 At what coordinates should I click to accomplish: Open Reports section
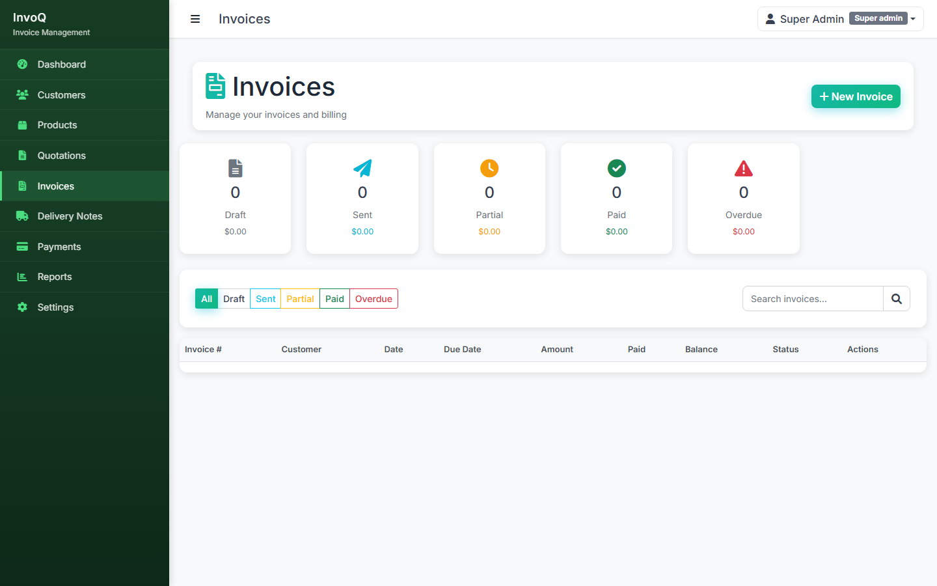tap(85, 277)
